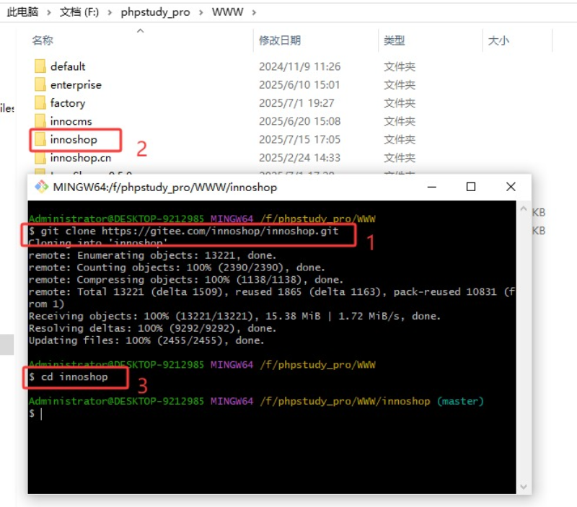The image size is (577, 507).
Task: Expand the chevron after 此电脑
Action: tap(49, 12)
